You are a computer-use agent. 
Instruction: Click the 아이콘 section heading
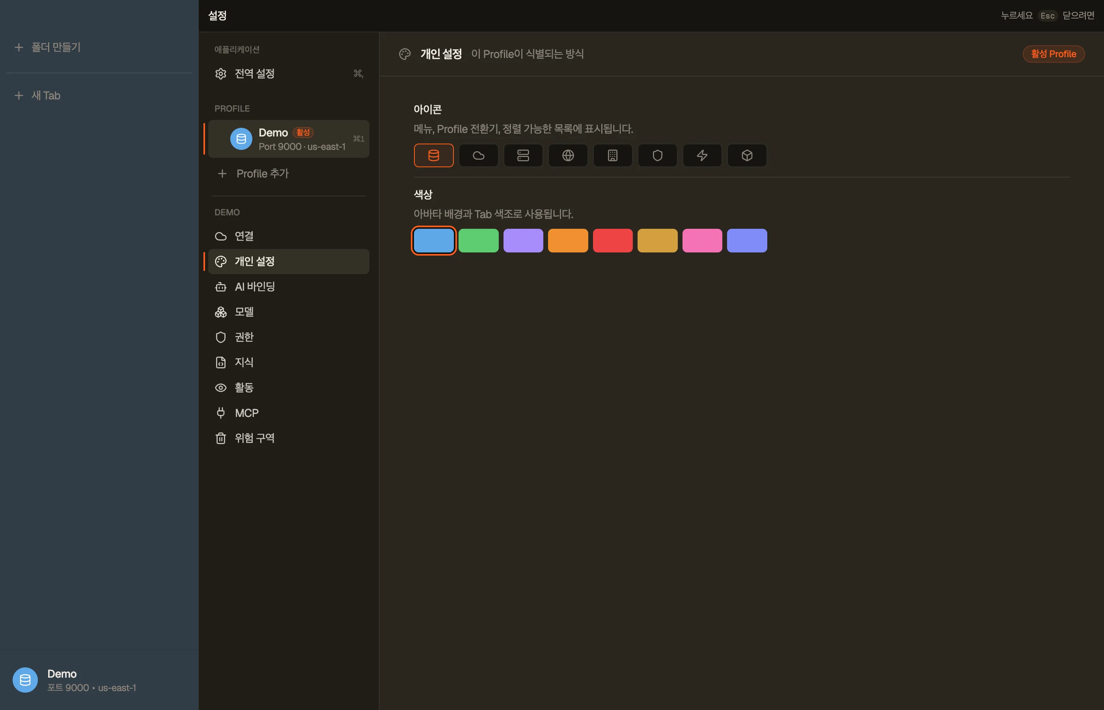tap(427, 109)
